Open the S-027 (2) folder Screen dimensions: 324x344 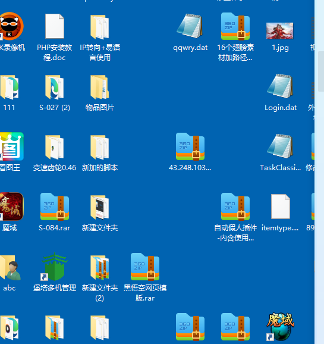click(x=55, y=87)
